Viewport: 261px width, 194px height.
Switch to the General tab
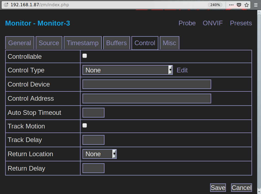tap(20, 43)
